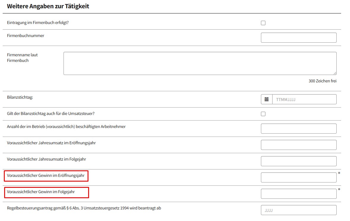Click the 'Voraussichtlicher Gewinn im Folgejahr' label text
The height and width of the screenshot is (221, 350).
click(x=41, y=192)
